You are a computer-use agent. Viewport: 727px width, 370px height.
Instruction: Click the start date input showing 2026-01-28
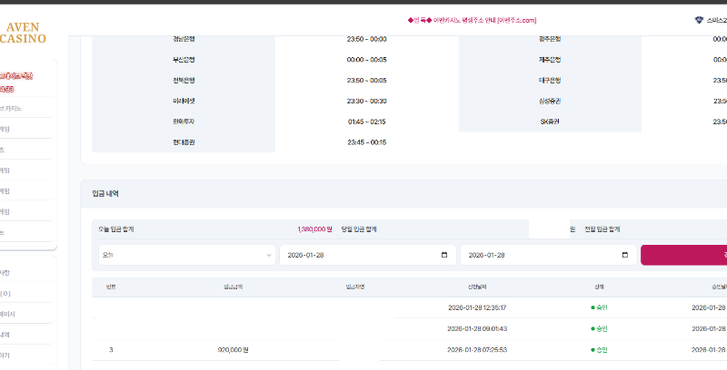click(354, 255)
